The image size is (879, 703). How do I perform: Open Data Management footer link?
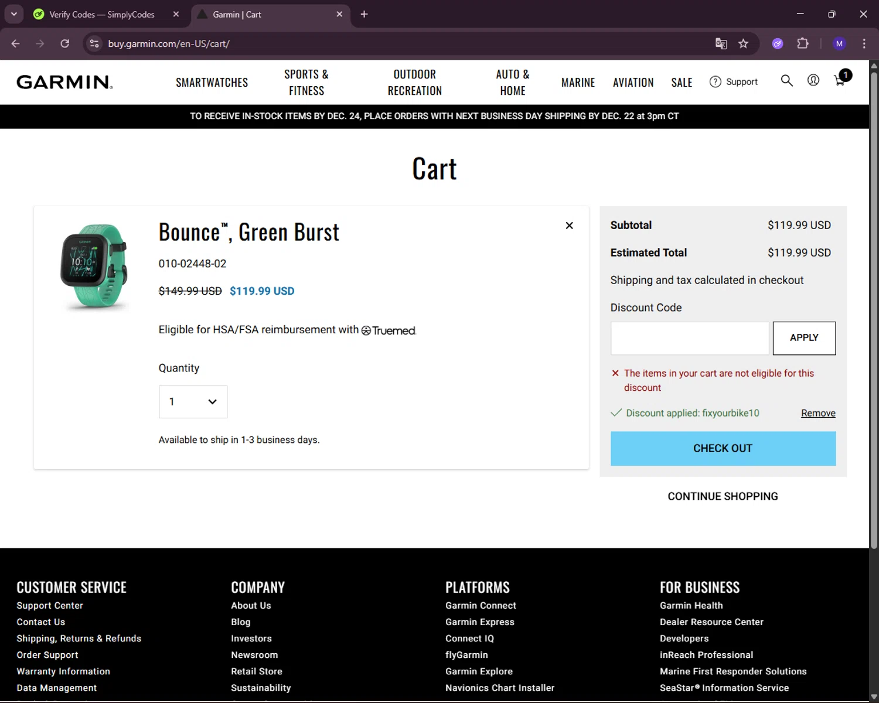[x=57, y=688]
